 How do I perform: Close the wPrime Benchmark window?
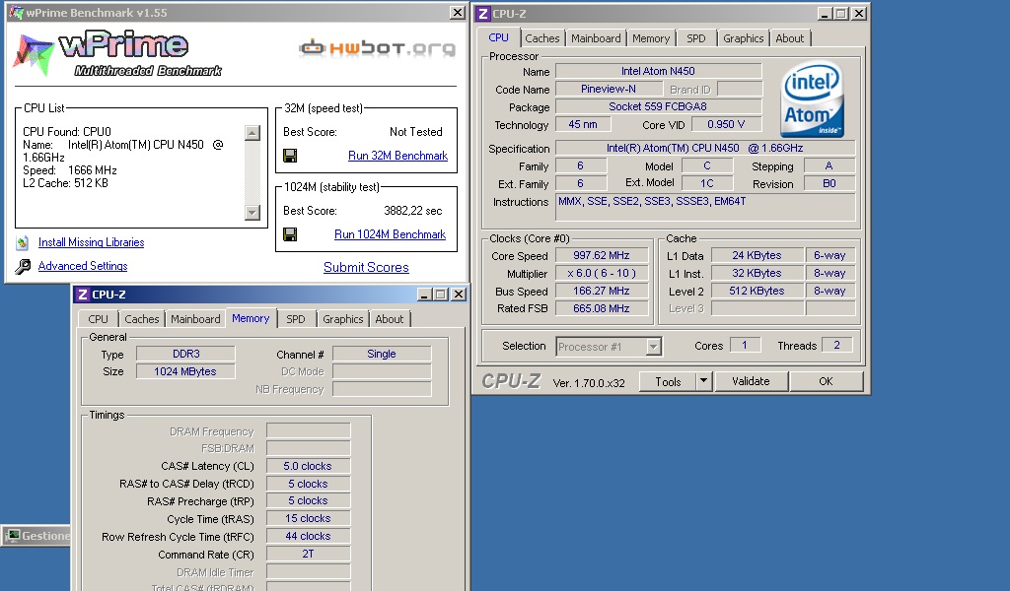[457, 12]
